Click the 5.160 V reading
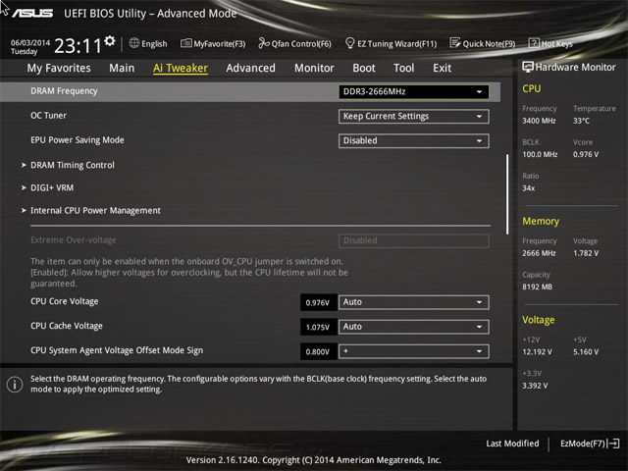This screenshot has height=471, width=628. 586,351
